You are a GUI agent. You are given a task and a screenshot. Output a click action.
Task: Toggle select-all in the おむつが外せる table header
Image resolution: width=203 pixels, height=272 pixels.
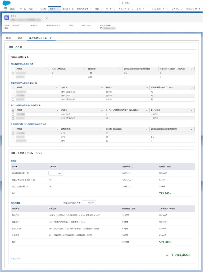(x=13, y=110)
